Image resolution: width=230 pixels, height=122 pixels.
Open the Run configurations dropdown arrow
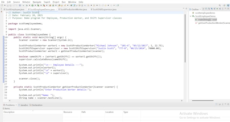coord(35,5)
